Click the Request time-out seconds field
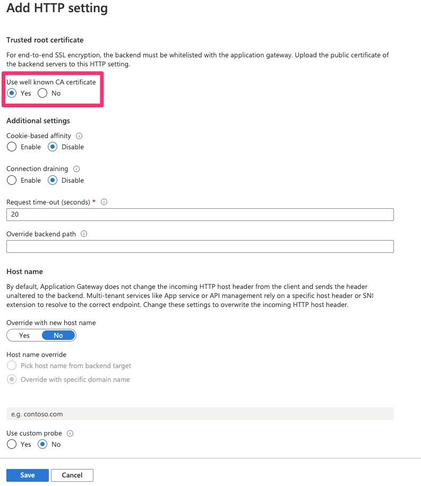 [x=200, y=215]
